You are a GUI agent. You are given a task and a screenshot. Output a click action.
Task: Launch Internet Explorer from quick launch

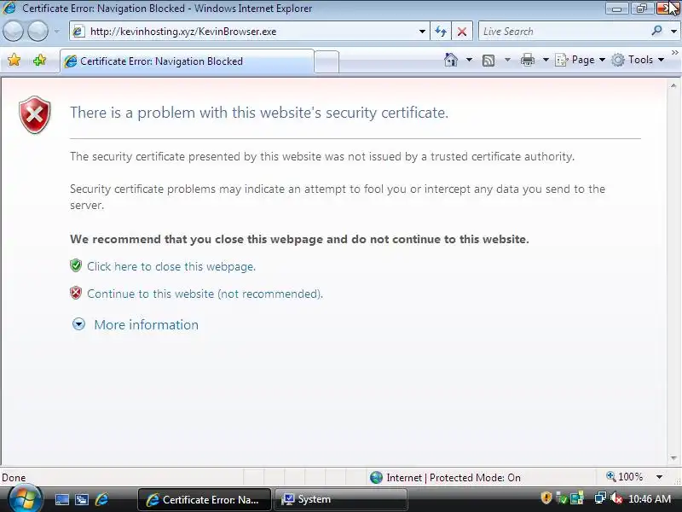click(101, 499)
